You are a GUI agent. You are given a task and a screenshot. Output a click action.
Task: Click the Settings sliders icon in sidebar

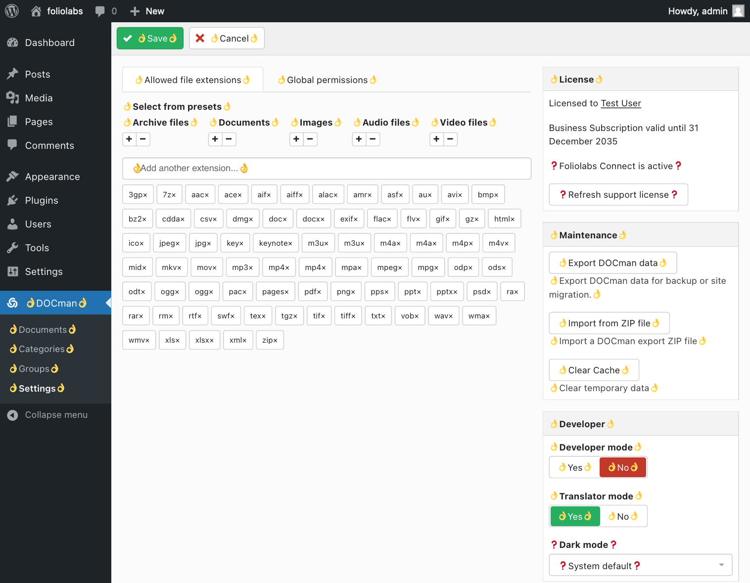click(13, 271)
